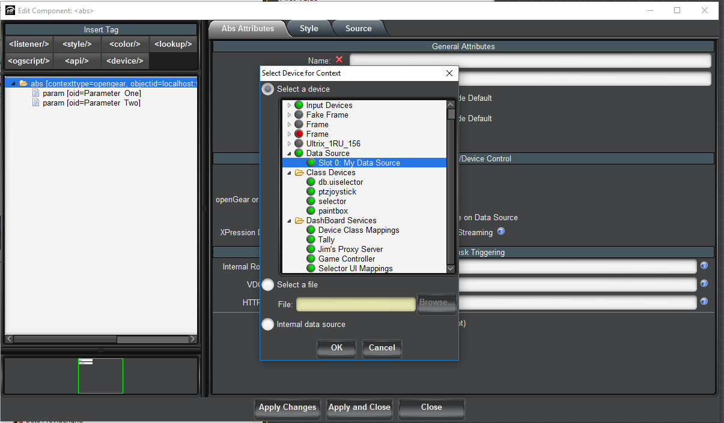This screenshot has width=724, height=423.
Task: Select 'Slot 0: My Data Source' row
Action: (364, 163)
